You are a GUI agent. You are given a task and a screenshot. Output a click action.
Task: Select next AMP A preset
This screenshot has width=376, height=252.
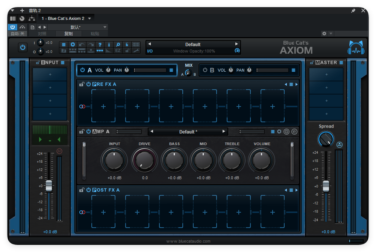tap(223, 131)
